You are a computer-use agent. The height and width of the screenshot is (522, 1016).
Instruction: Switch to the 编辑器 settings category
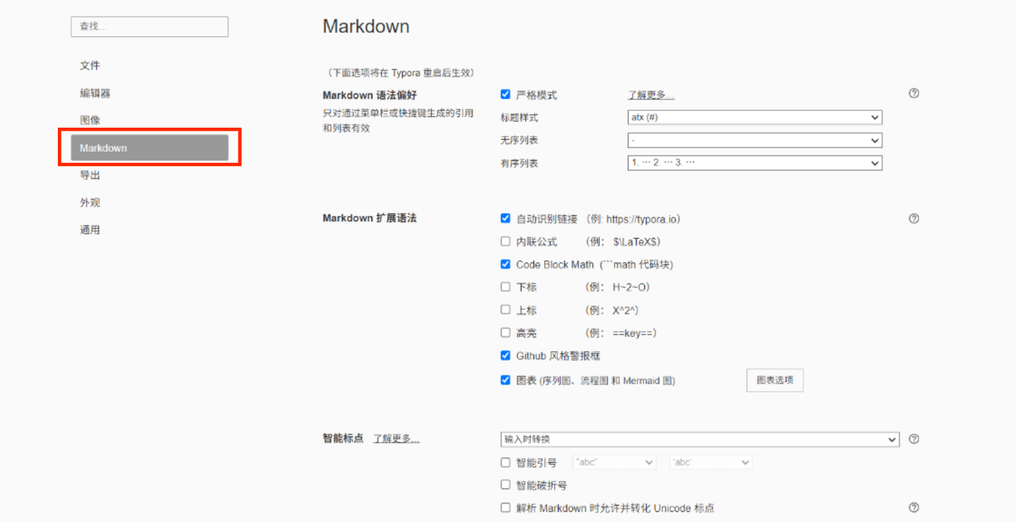(x=95, y=93)
